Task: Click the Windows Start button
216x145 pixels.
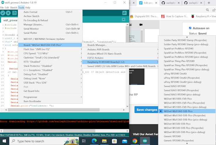Action: point(4,141)
